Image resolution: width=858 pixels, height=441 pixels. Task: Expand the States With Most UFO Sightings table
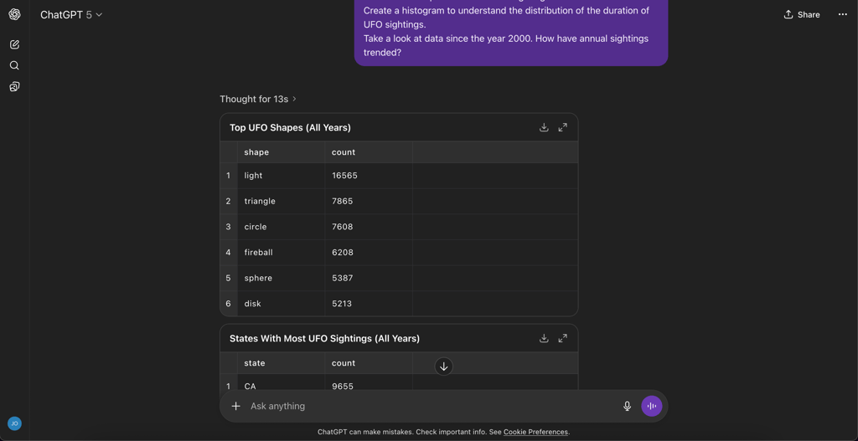pyautogui.click(x=562, y=338)
